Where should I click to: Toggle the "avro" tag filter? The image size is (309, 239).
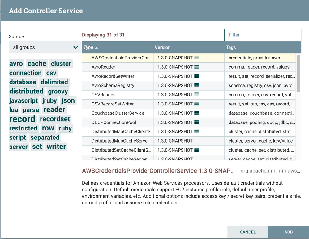pyautogui.click(x=16, y=64)
